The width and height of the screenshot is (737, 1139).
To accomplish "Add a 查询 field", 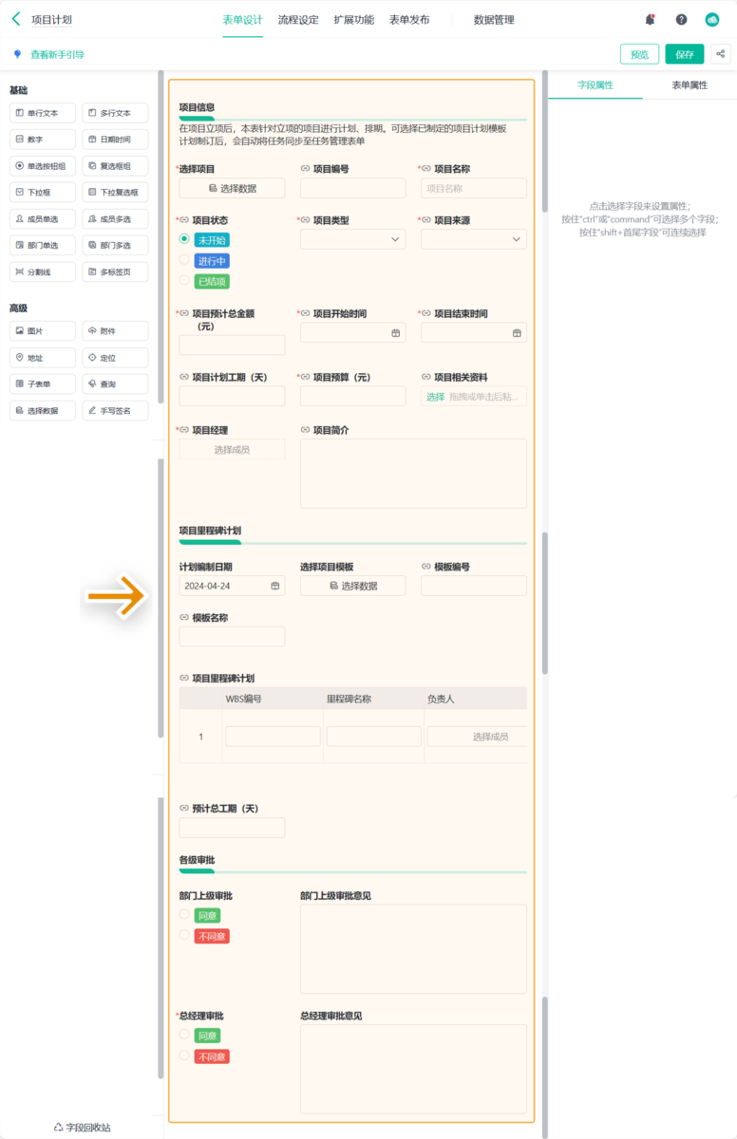I will pos(115,384).
